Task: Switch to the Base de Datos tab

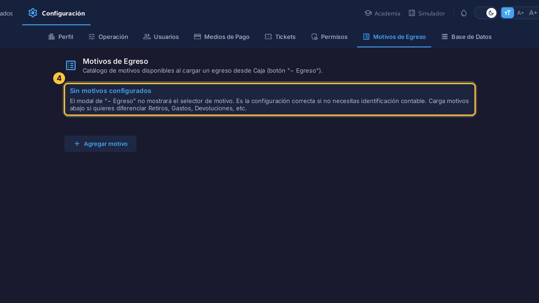Action: click(467, 37)
